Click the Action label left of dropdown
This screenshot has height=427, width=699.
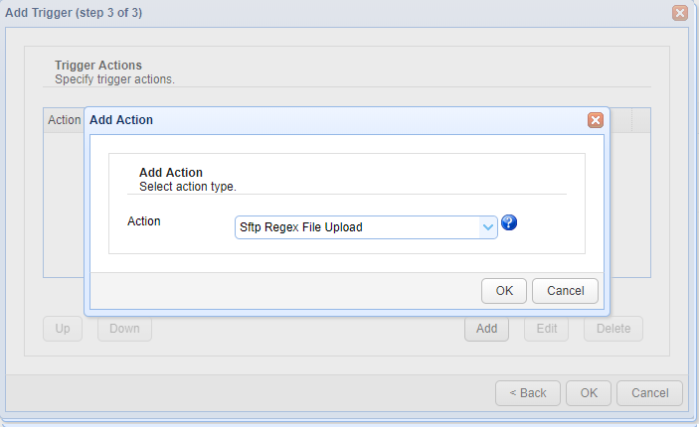tap(144, 220)
